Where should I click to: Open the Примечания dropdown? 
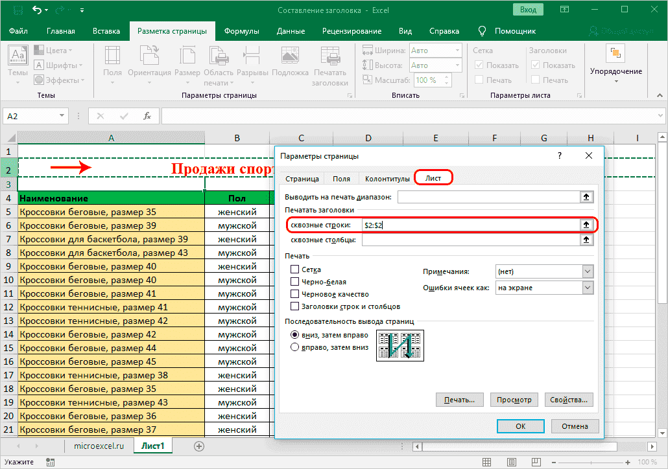pyautogui.click(x=588, y=272)
